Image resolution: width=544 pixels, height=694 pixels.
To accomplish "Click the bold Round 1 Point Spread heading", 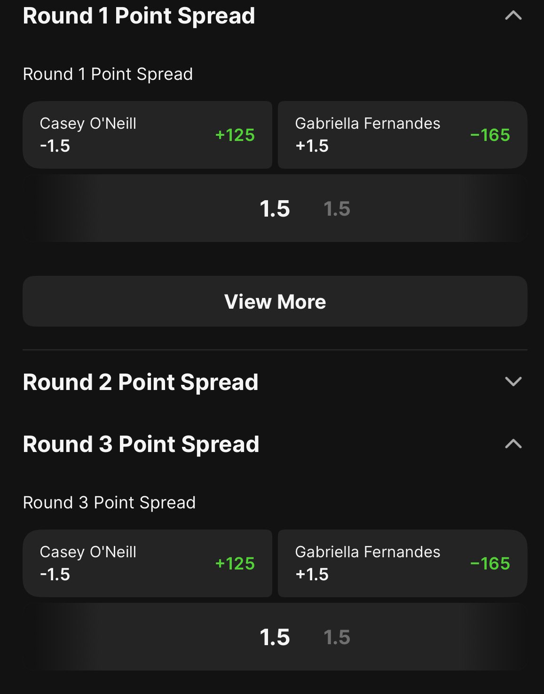I will (139, 16).
